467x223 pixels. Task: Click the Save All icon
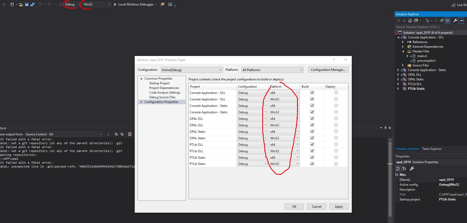tap(33, 4)
